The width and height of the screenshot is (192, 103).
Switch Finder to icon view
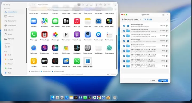(x=79, y=5)
